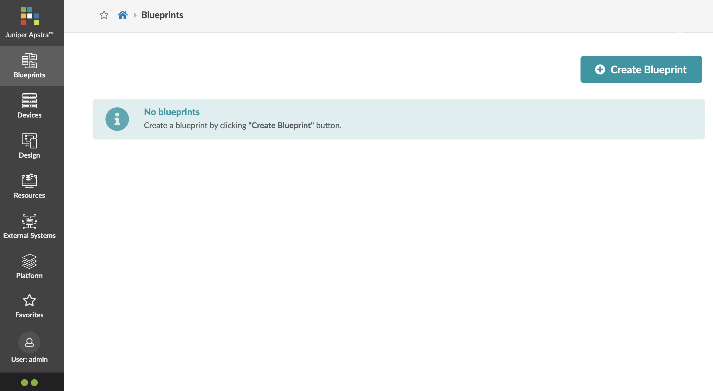Click the Create Blueprint button
This screenshot has height=391, width=713.
[641, 70]
